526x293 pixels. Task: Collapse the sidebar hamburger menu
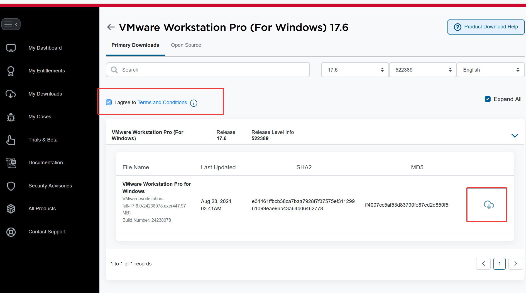click(11, 24)
